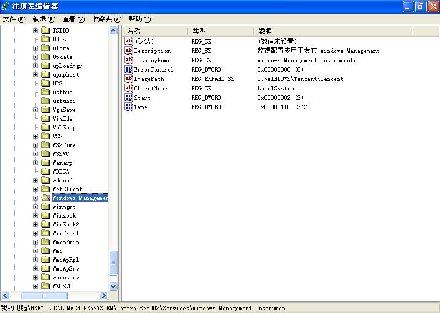Image resolution: width=440 pixels, height=313 pixels.
Task: Click the folder icon of the Winsock key
Action: 46,215
